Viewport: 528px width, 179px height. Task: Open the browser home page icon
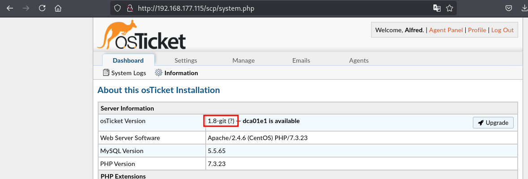[x=58, y=8]
